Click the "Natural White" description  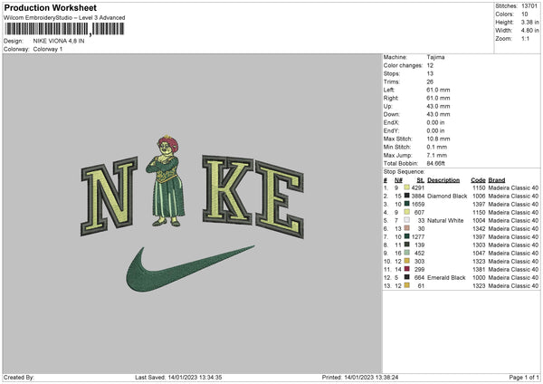click(445, 220)
